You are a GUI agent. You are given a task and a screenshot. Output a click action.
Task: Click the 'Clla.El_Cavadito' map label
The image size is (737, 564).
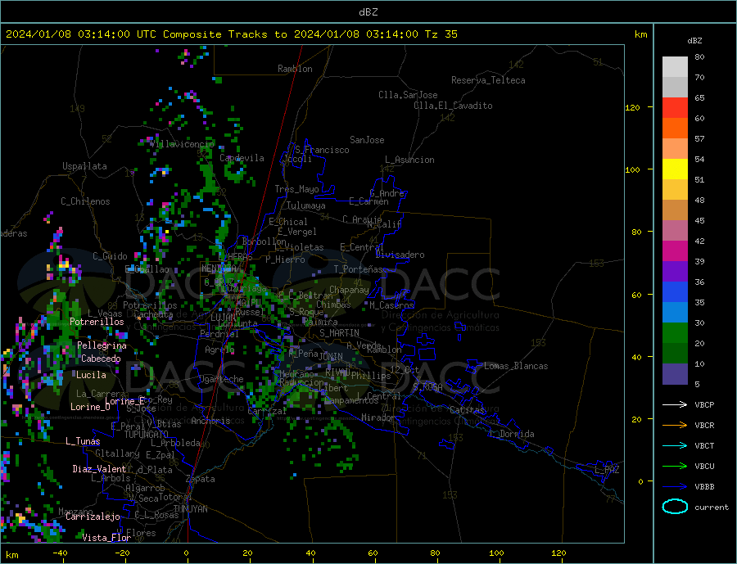click(453, 106)
